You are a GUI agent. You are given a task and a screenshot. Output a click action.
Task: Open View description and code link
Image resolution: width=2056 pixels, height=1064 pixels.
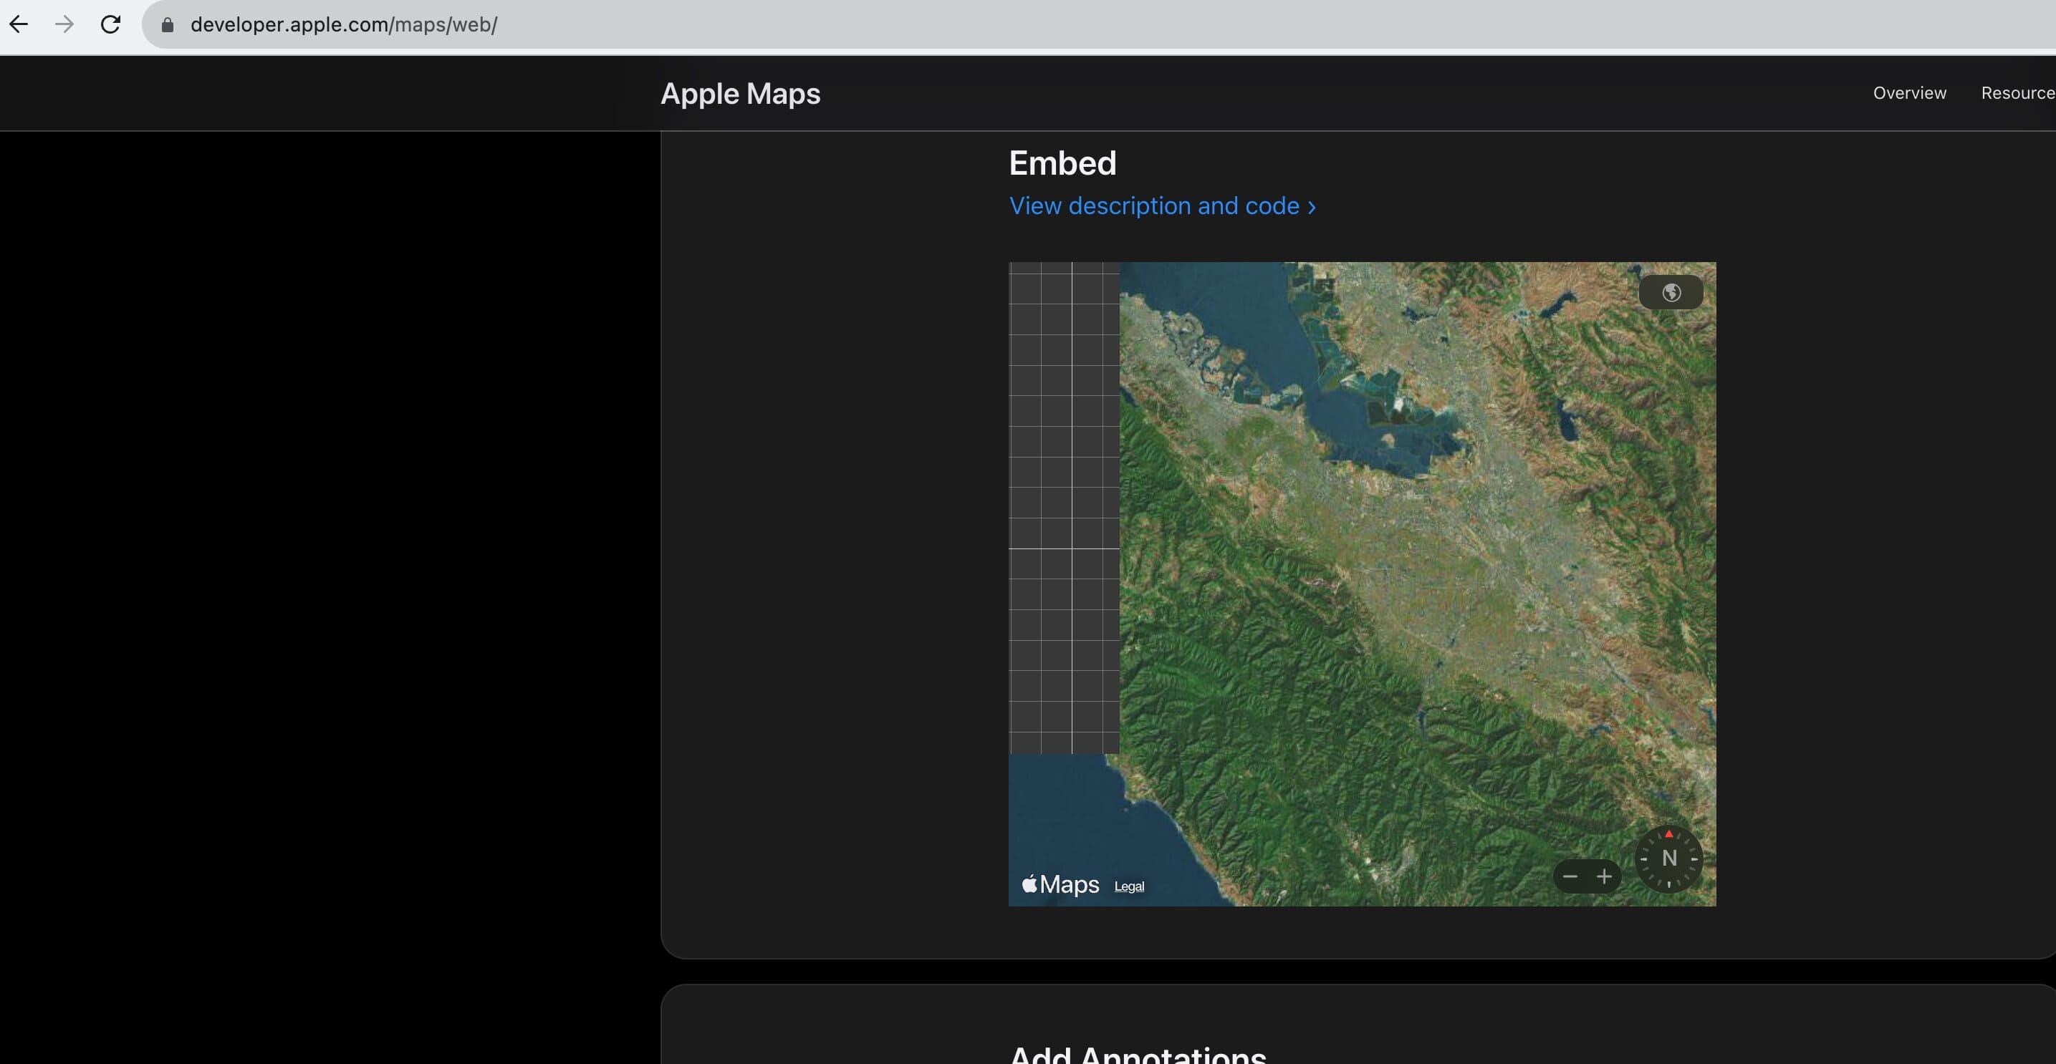[x=1162, y=207]
